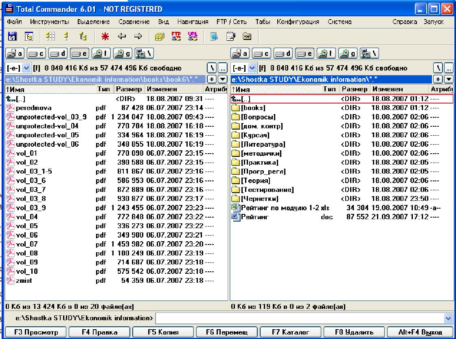Open the FTP / Сеть menu
Screen dimensions: 456x339
tap(232, 22)
